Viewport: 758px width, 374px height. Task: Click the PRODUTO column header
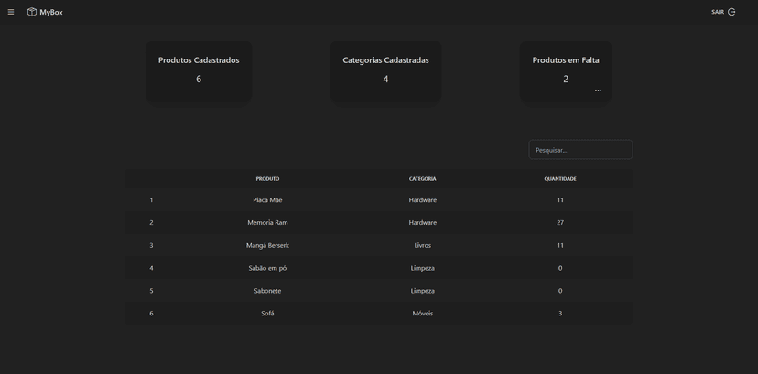267,179
